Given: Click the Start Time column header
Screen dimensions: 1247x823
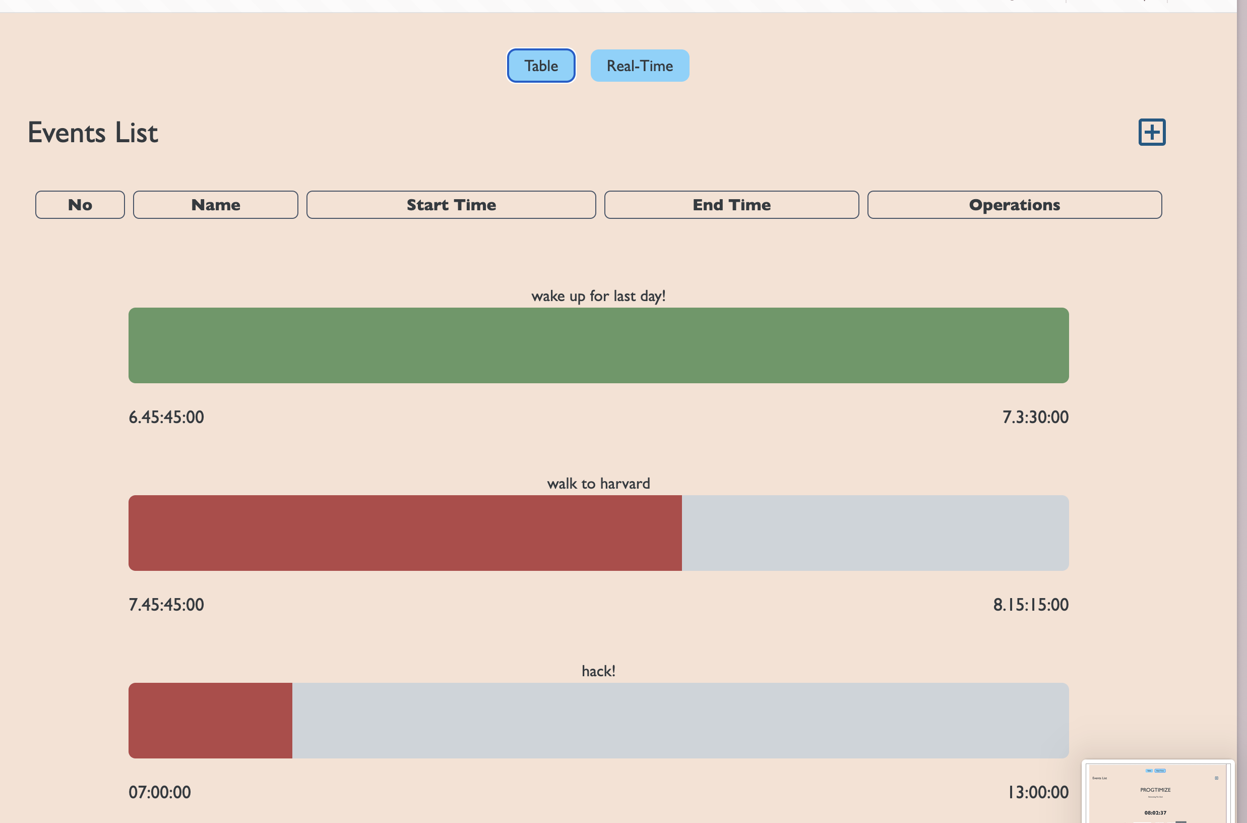Looking at the screenshot, I should pos(451,205).
